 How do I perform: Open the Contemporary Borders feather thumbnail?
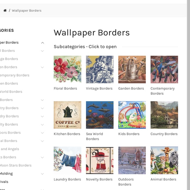click(164, 69)
